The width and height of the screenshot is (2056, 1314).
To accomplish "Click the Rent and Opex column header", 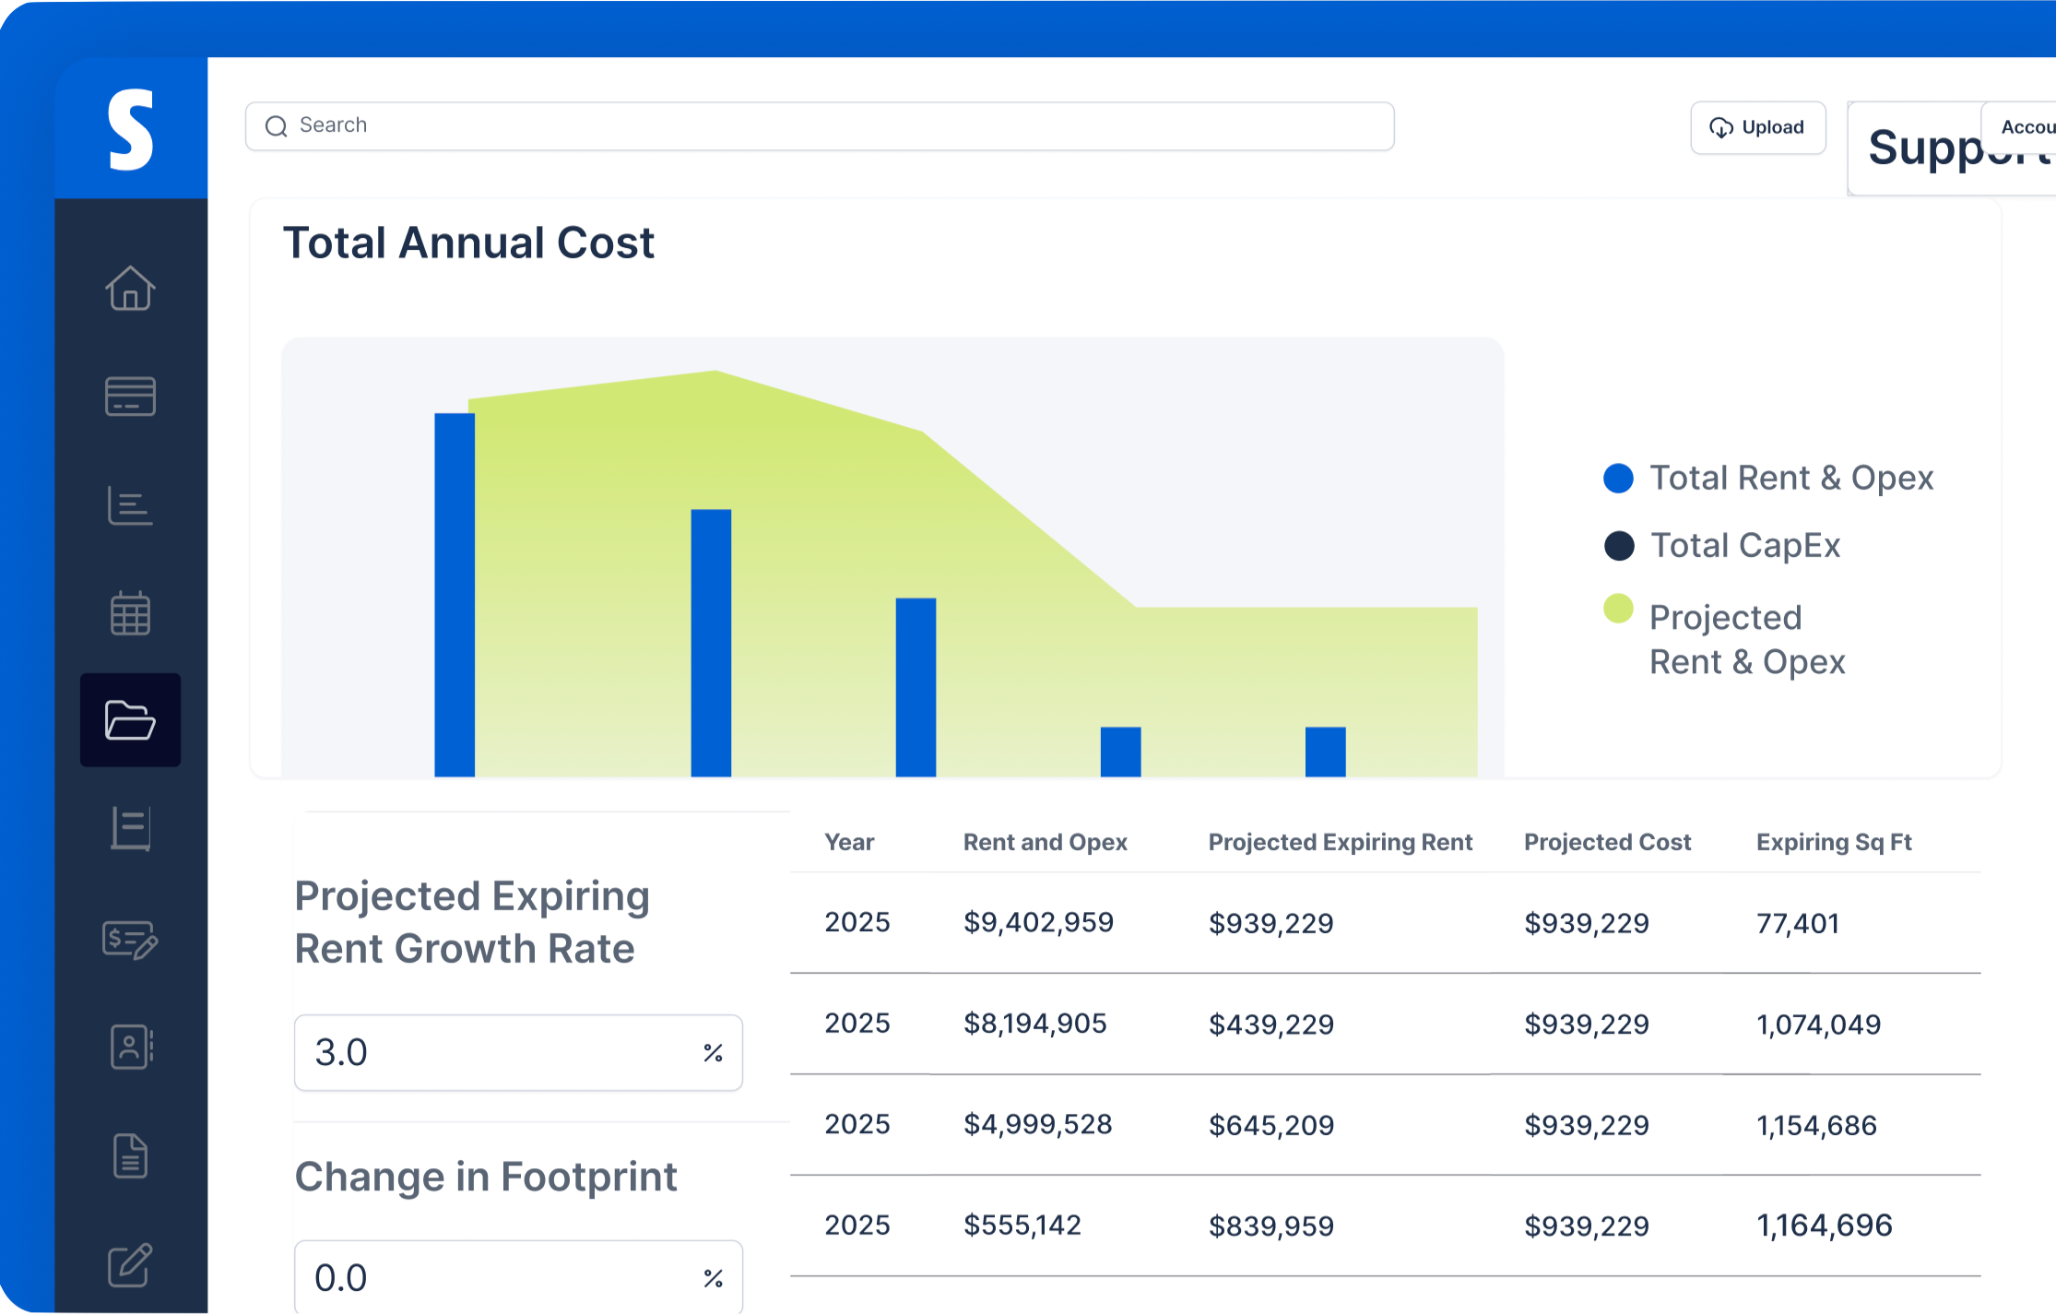I will click(1045, 842).
